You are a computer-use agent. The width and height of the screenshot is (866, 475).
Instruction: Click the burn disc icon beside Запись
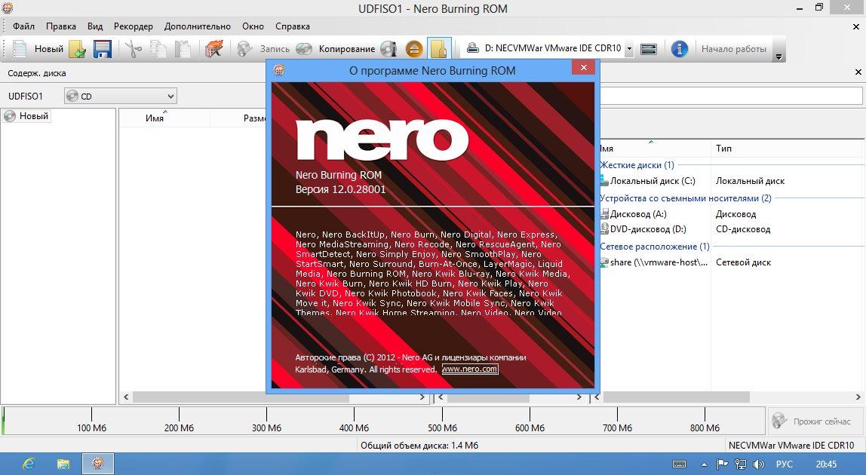[x=244, y=48]
